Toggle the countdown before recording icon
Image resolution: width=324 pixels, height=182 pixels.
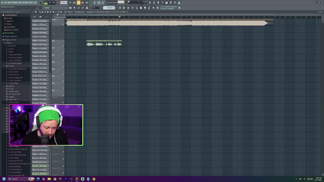[78, 3]
